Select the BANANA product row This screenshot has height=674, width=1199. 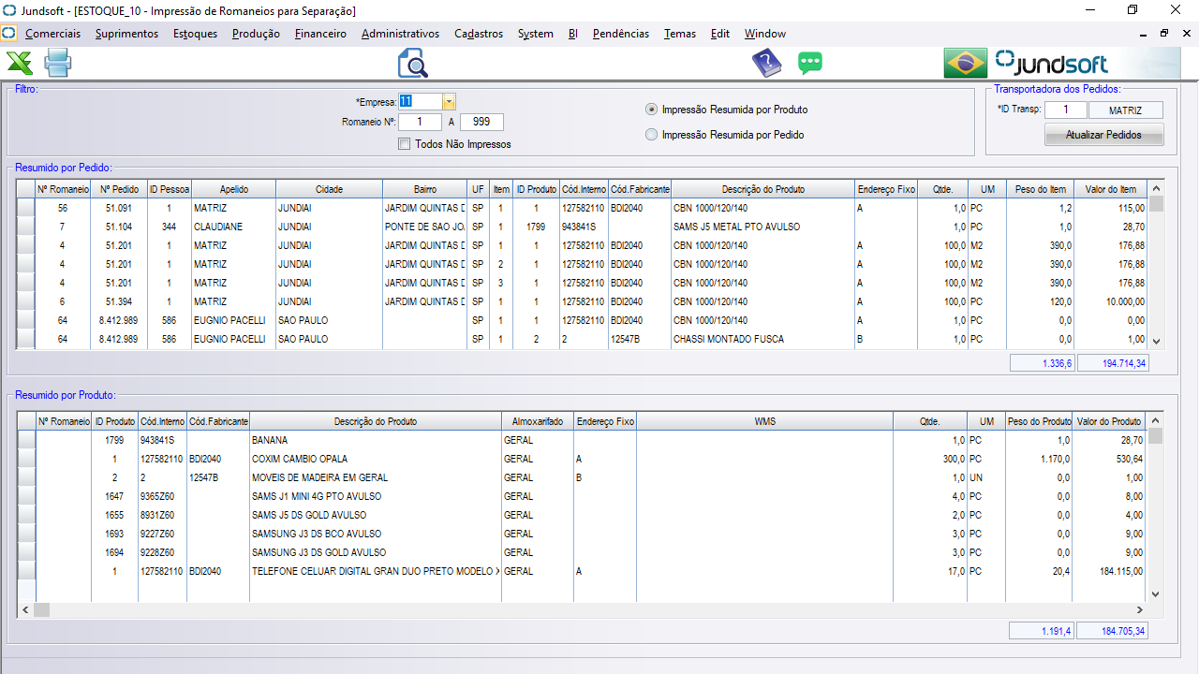[584, 440]
